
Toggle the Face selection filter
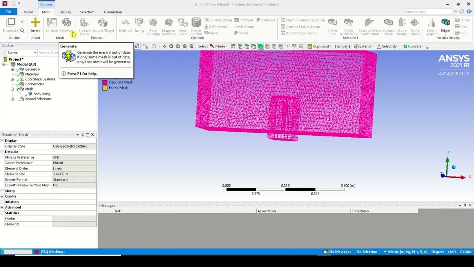[x=254, y=46]
